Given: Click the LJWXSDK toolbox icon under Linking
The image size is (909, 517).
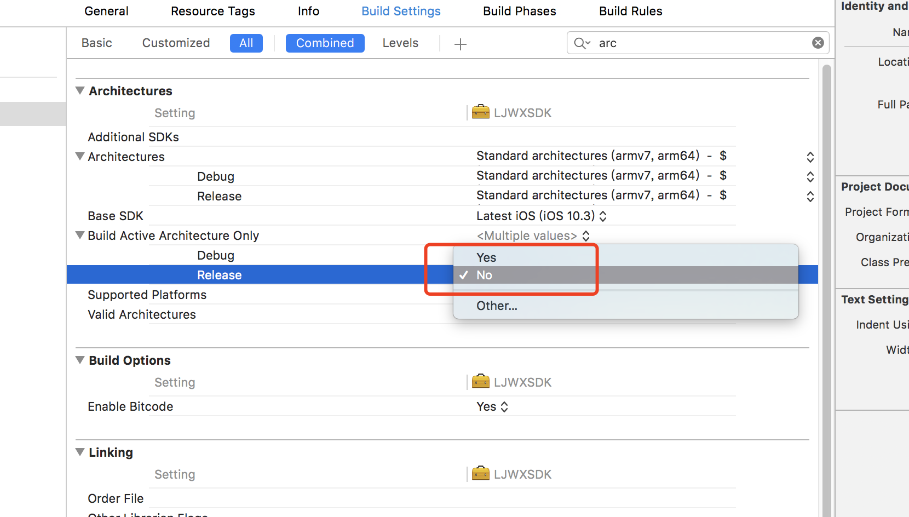Looking at the screenshot, I should point(480,474).
